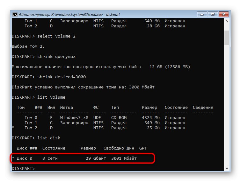Screen dimensions: 241x182
Task: Minimize the diskpart console window
Action: tap(202, 14)
